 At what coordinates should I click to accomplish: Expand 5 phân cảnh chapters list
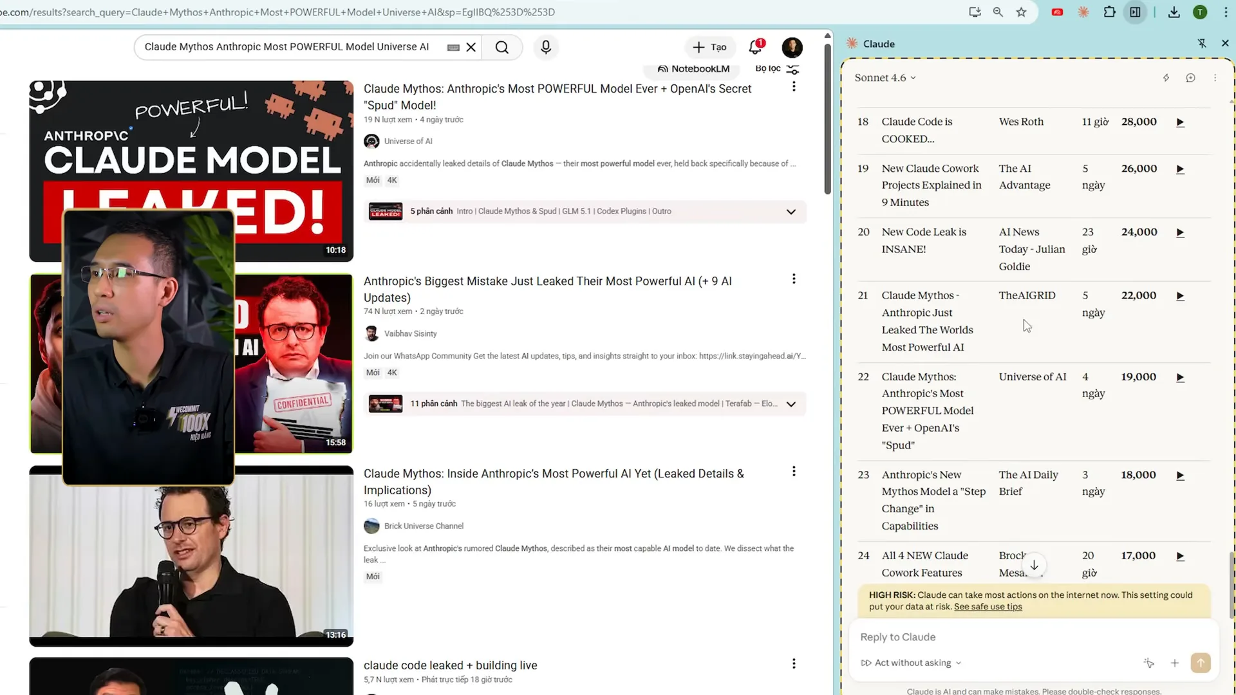[x=791, y=212]
